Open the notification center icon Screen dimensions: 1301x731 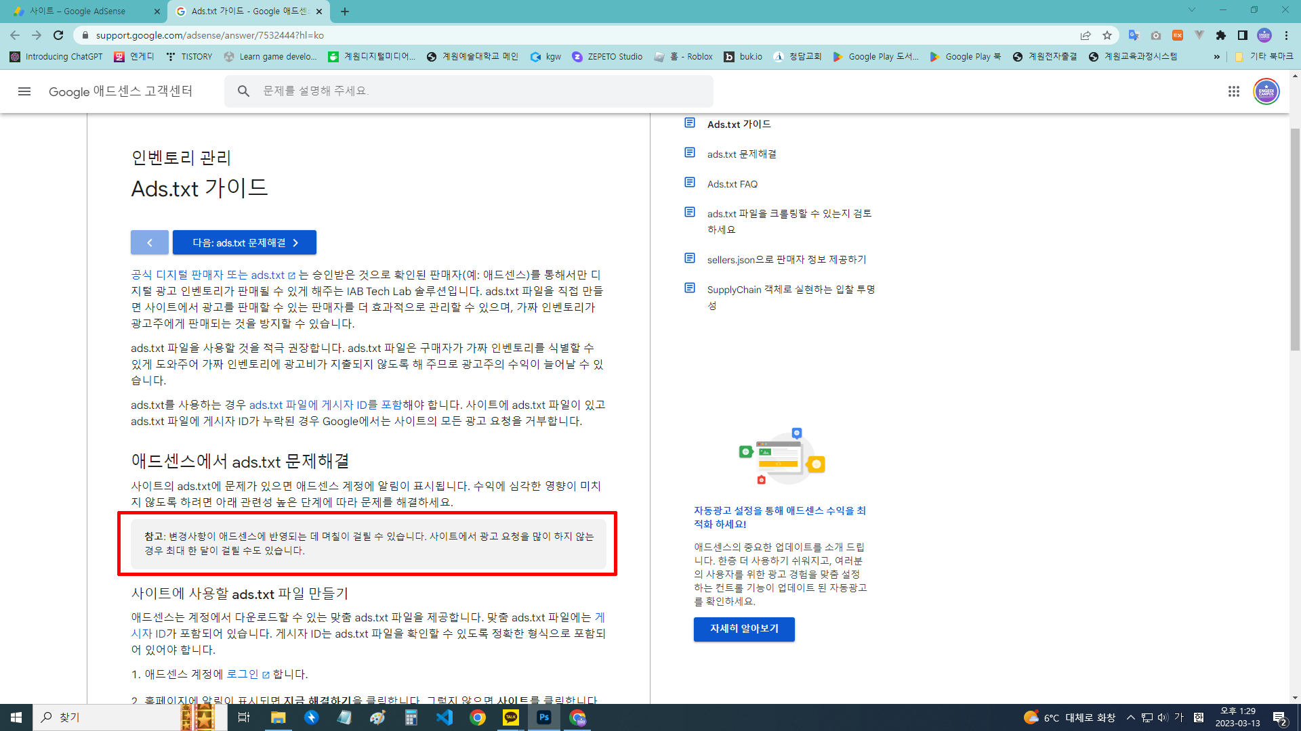pyautogui.click(x=1280, y=717)
